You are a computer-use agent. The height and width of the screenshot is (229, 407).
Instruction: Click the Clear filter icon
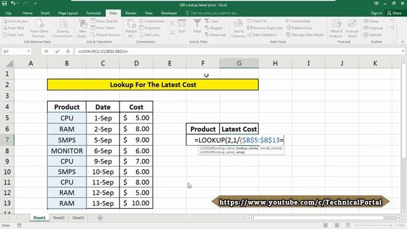(x=211, y=21)
